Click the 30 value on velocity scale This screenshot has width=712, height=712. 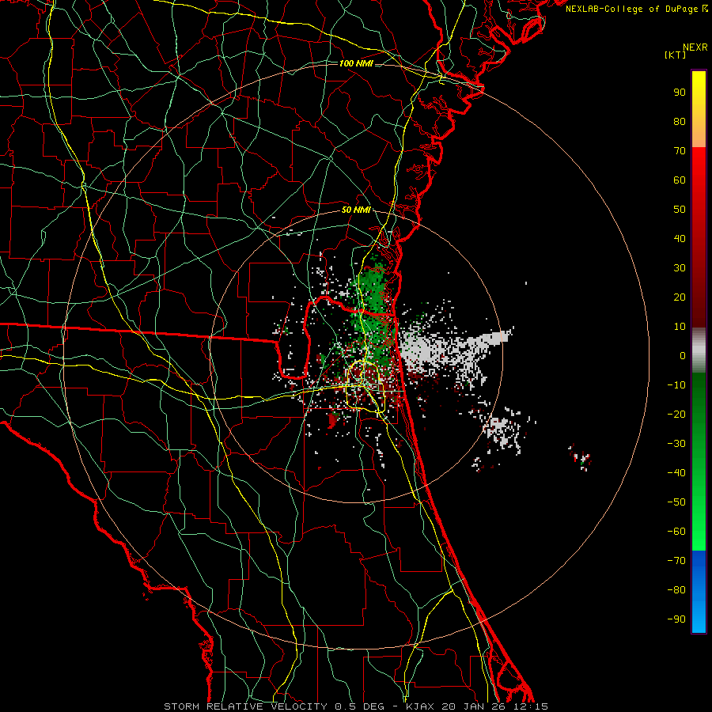click(680, 268)
